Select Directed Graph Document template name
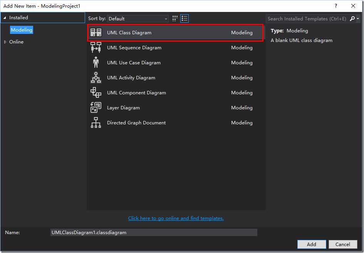The image size is (364, 253). tap(136, 122)
